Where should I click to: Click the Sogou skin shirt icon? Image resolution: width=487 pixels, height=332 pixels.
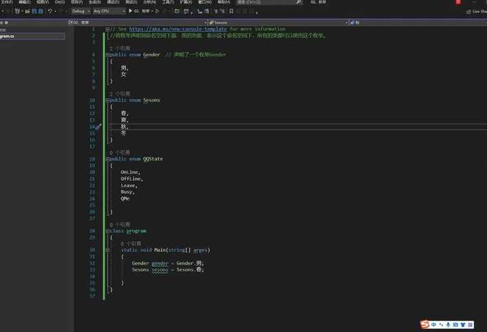click(463, 325)
